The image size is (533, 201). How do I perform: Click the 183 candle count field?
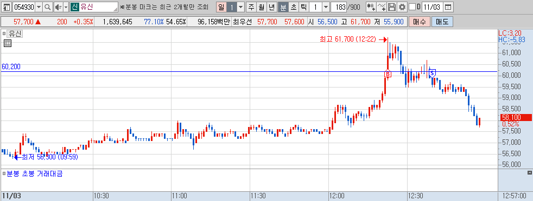pyautogui.click(x=338, y=7)
